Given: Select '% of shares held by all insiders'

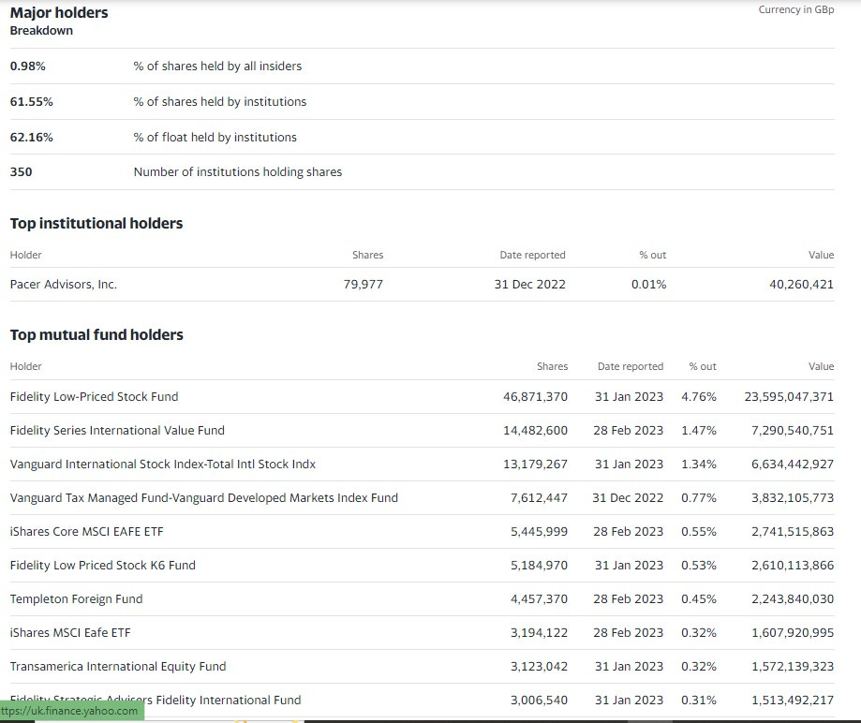Looking at the screenshot, I should click(x=217, y=66).
